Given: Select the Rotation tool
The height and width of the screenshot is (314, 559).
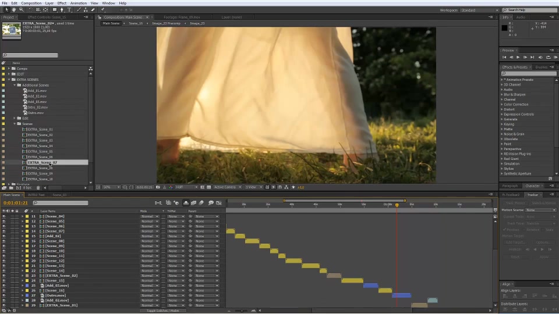Looking at the screenshot, I should [x=31, y=10].
